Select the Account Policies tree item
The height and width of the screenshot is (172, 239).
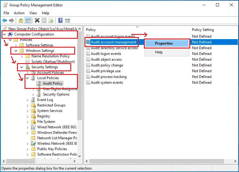click(x=51, y=73)
